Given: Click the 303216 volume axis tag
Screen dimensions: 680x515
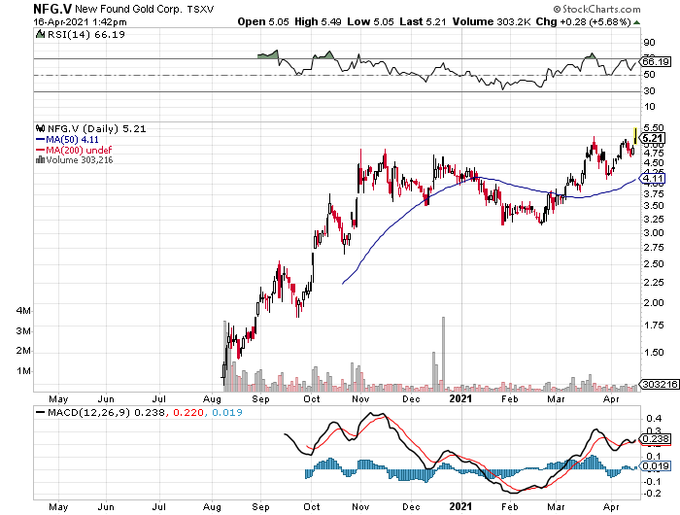Looking at the screenshot, I should [660, 385].
